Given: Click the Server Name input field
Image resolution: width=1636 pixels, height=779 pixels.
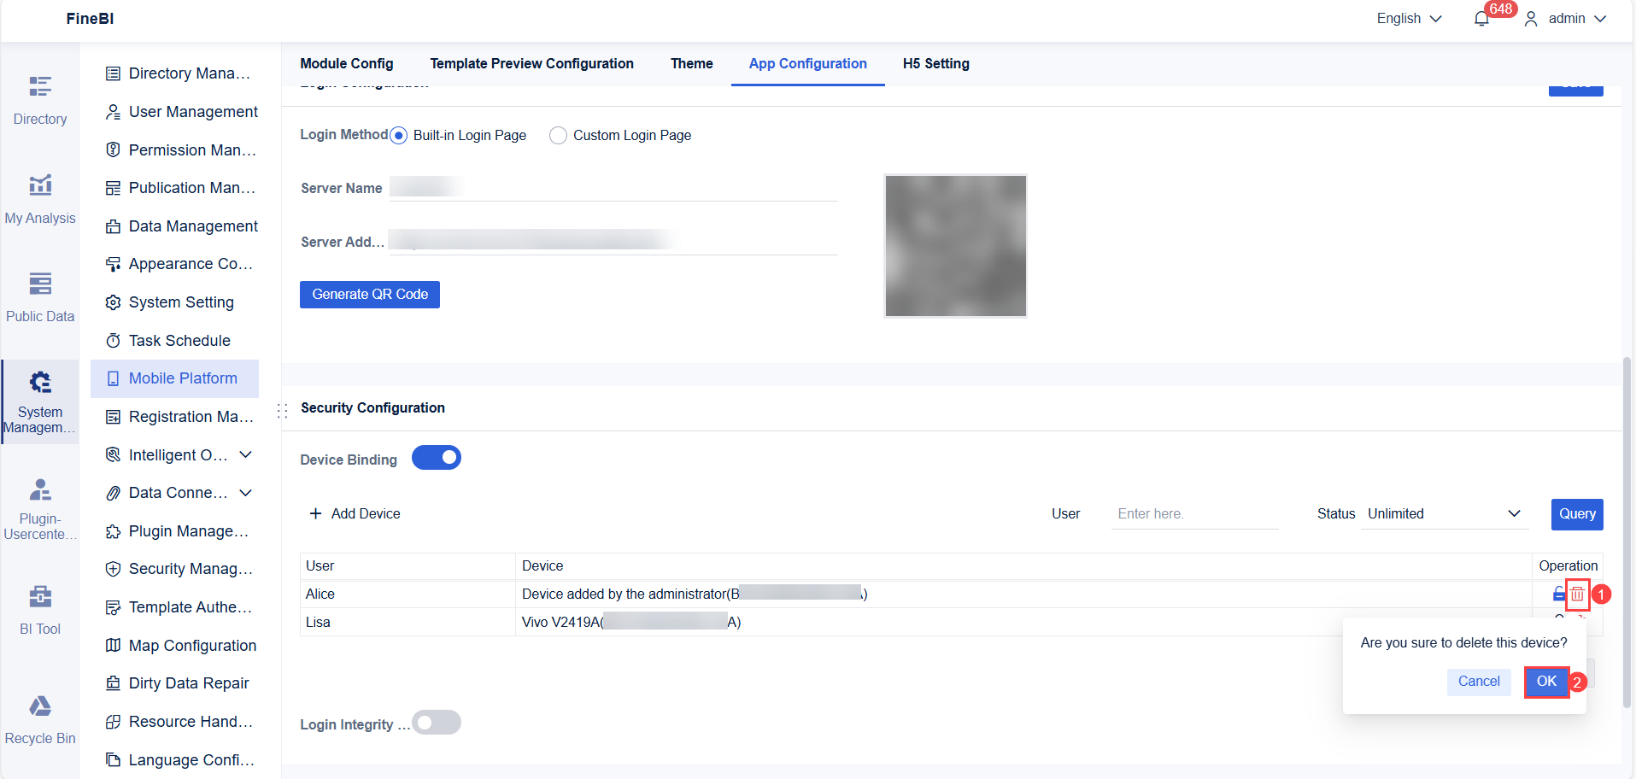Looking at the screenshot, I should point(613,187).
